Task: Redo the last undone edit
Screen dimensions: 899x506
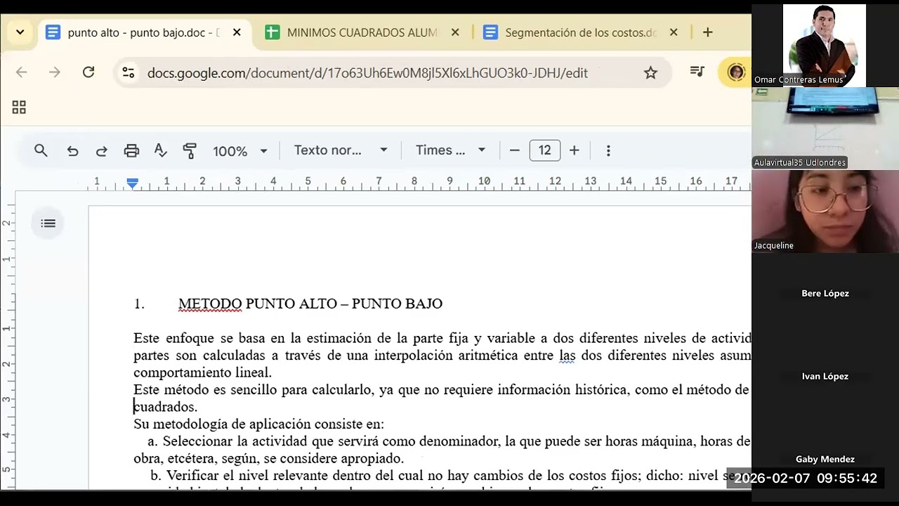Action: pyautogui.click(x=101, y=150)
